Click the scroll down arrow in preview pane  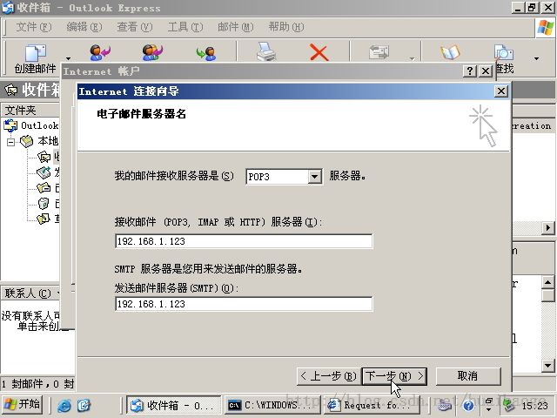547,365
